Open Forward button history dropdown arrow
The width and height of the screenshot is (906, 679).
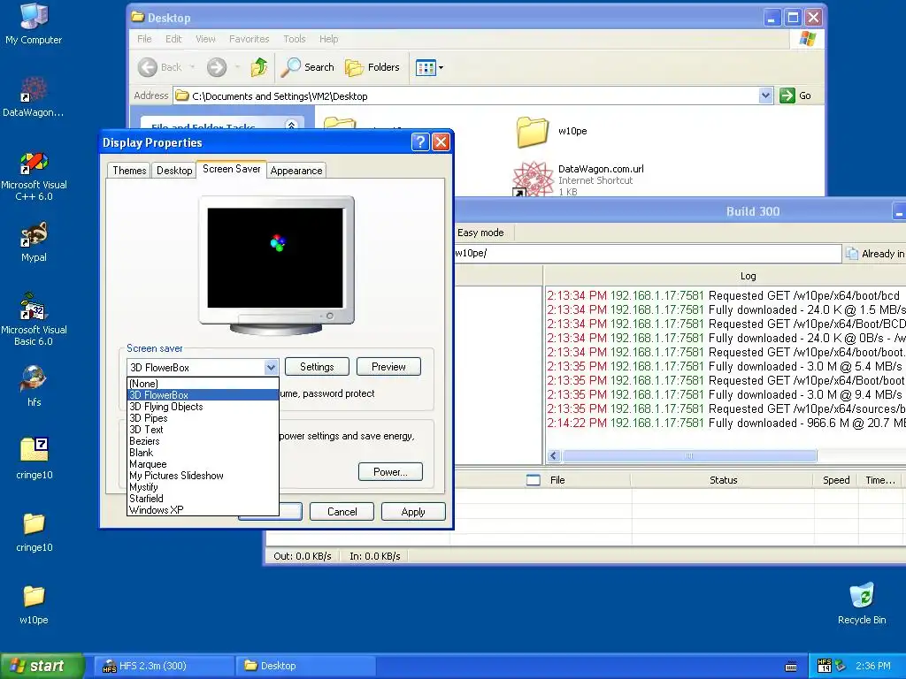tap(237, 67)
